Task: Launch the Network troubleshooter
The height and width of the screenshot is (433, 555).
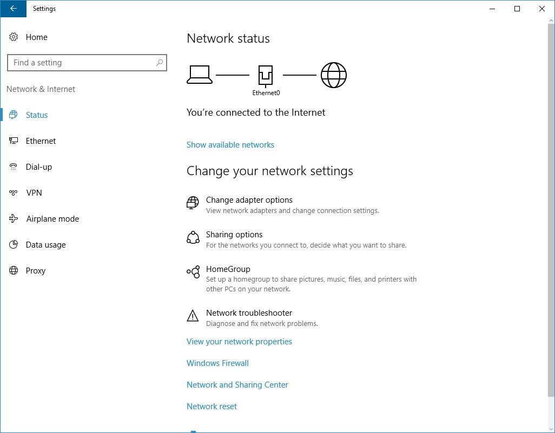Action: pos(249,313)
